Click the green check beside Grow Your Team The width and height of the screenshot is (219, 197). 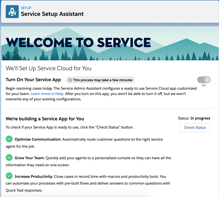[x=9, y=158]
